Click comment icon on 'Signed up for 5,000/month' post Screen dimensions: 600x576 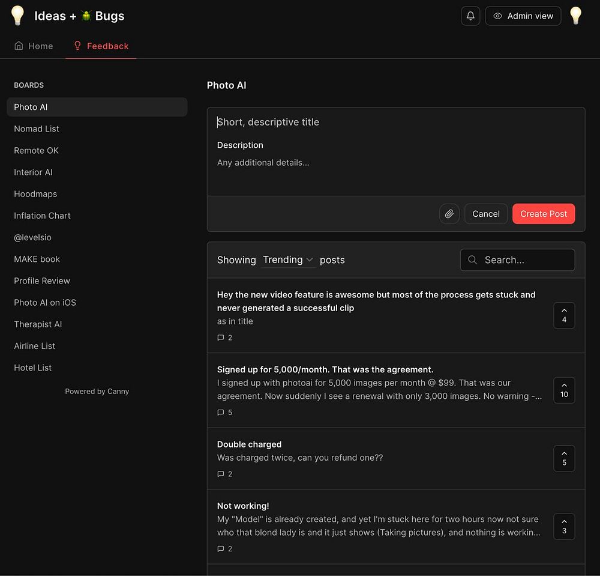[x=220, y=412]
